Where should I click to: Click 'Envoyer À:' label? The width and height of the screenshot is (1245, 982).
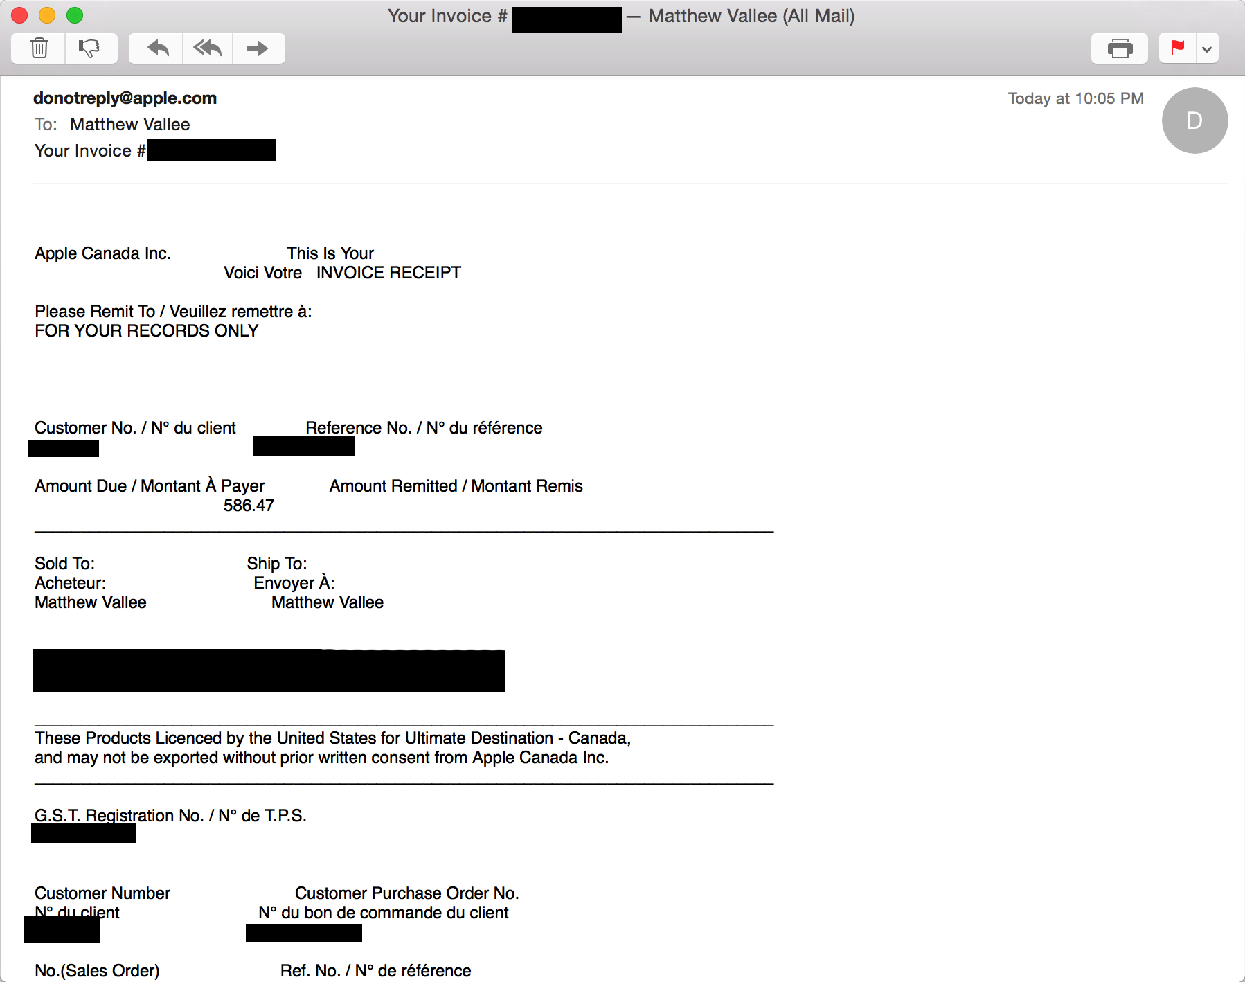(x=294, y=583)
